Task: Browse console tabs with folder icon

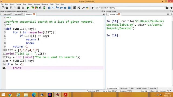Action: (107, 14)
